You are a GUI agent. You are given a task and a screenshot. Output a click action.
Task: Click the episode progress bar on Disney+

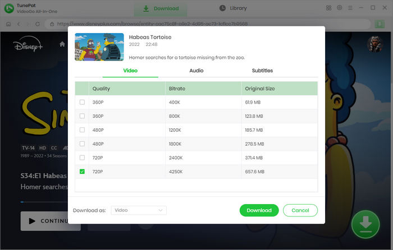point(44,202)
